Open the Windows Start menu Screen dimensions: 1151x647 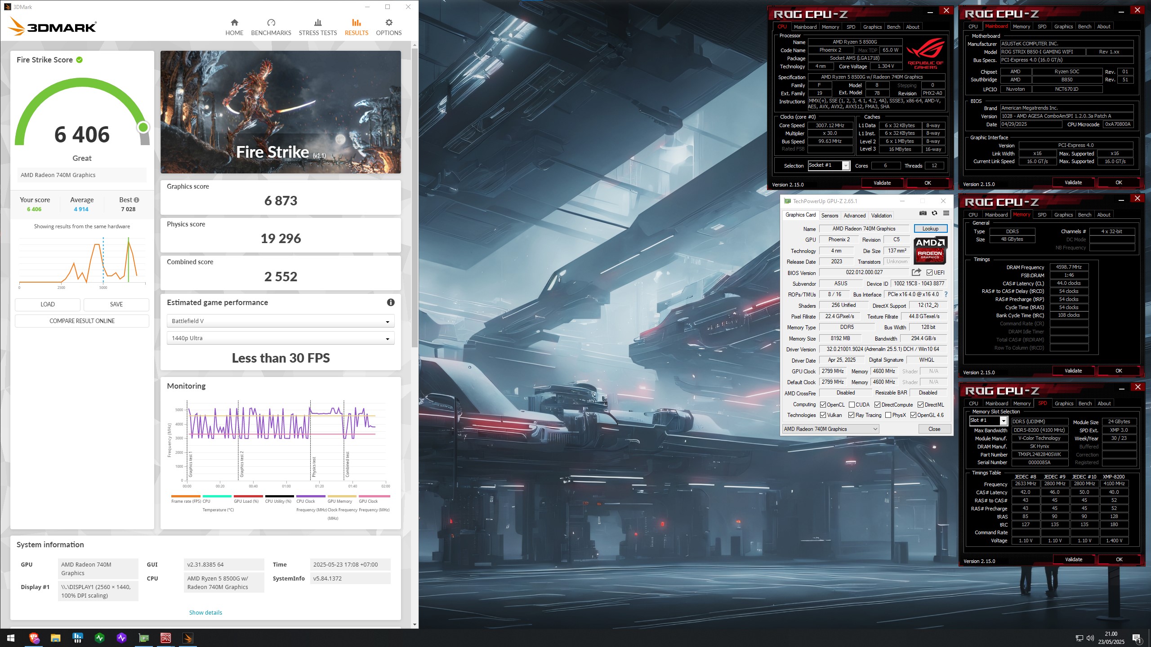[11, 638]
